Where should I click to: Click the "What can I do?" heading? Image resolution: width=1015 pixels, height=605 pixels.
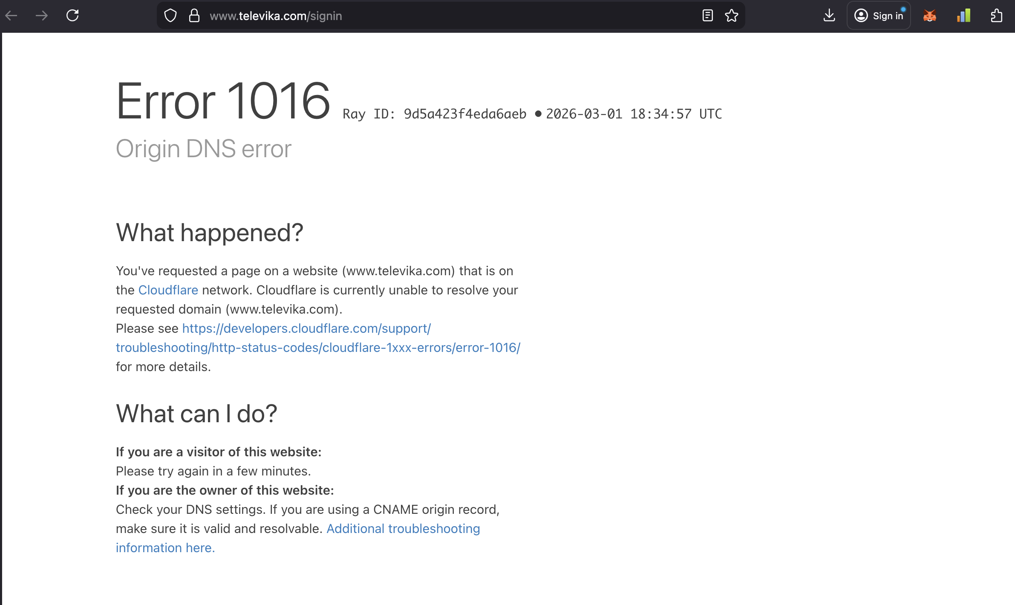tap(196, 414)
